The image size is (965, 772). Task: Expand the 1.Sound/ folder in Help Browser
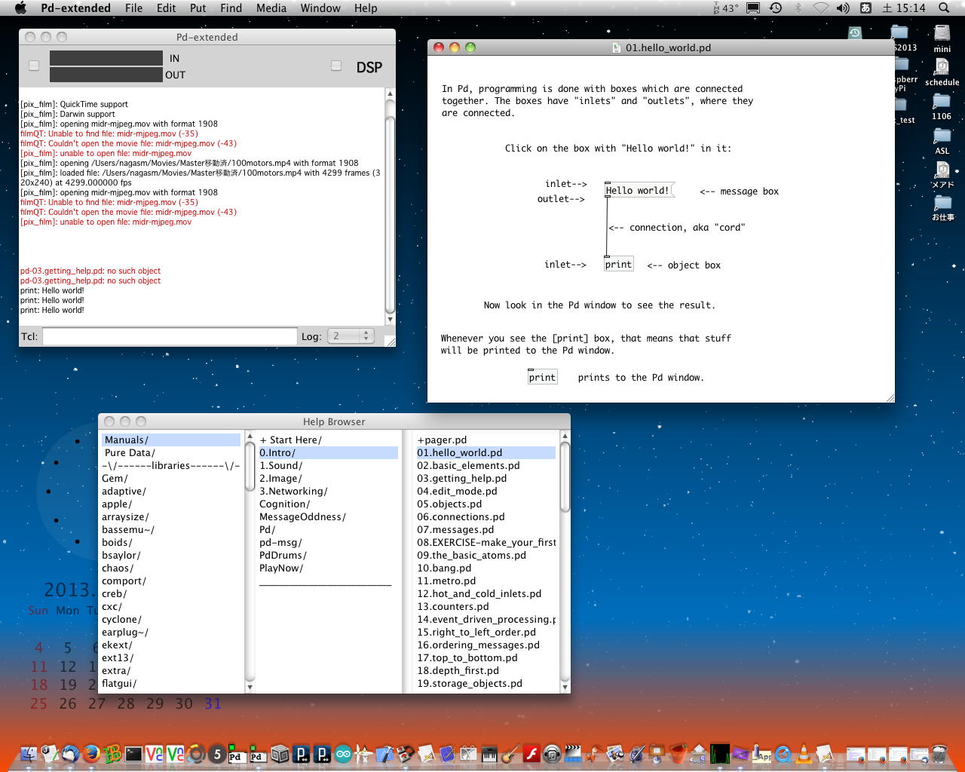[x=280, y=466]
